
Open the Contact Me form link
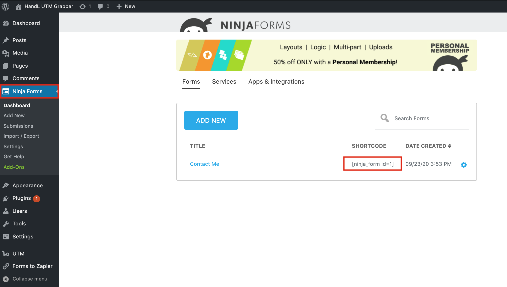(204, 164)
